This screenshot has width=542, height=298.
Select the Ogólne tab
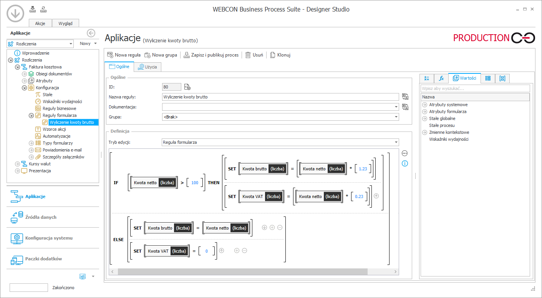119,67
